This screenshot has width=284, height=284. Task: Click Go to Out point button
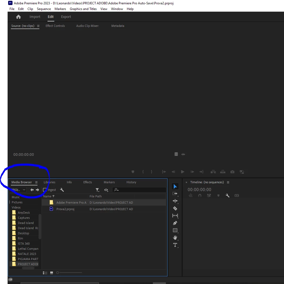pyautogui.click(x=201, y=172)
